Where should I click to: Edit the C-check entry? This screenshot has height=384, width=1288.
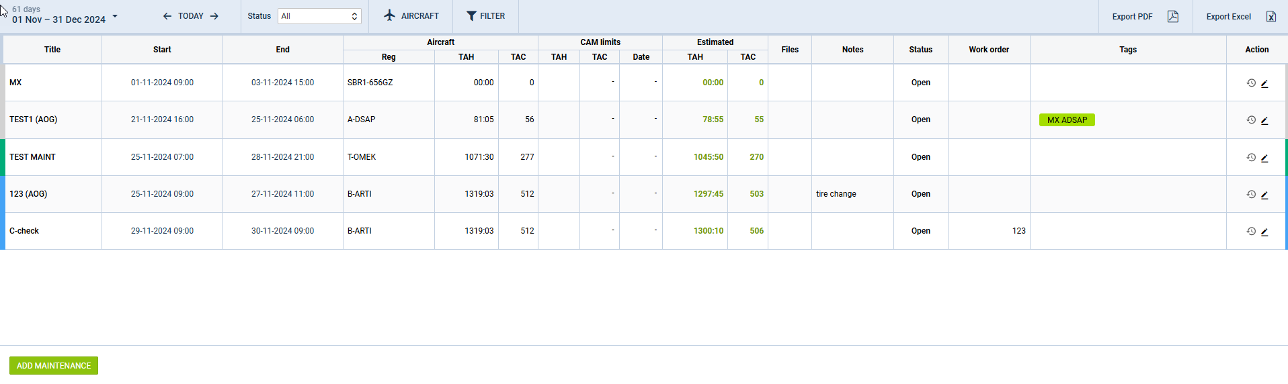pos(1264,232)
